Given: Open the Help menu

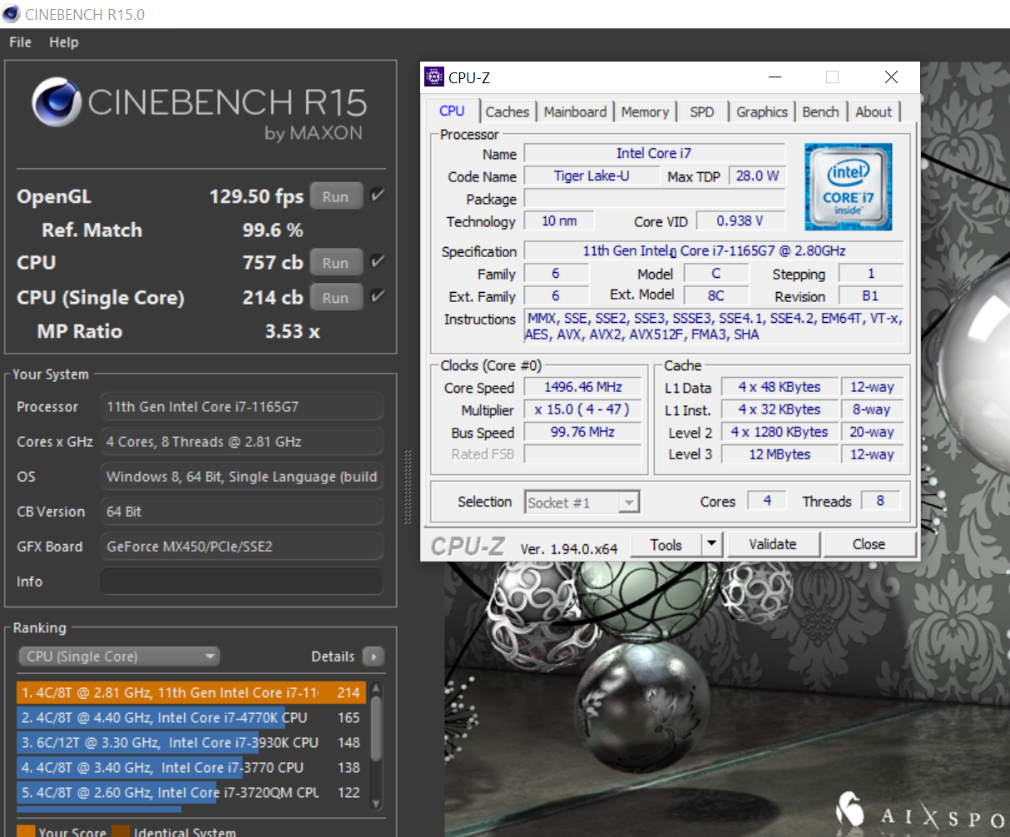Looking at the screenshot, I should coord(63,42).
